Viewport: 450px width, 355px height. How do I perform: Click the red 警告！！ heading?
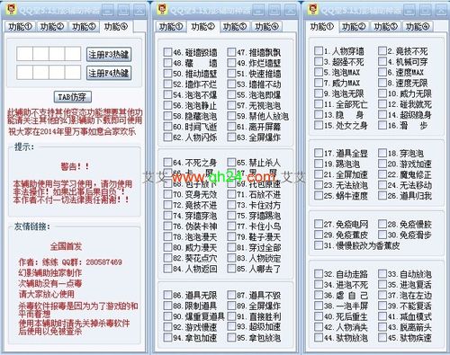pyautogui.click(x=75, y=166)
